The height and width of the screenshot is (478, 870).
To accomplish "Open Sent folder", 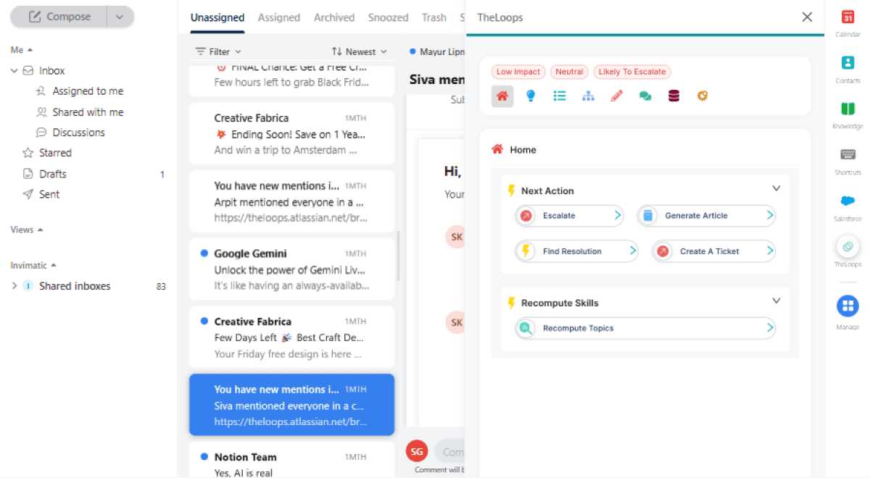I will click(x=41, y=194).
